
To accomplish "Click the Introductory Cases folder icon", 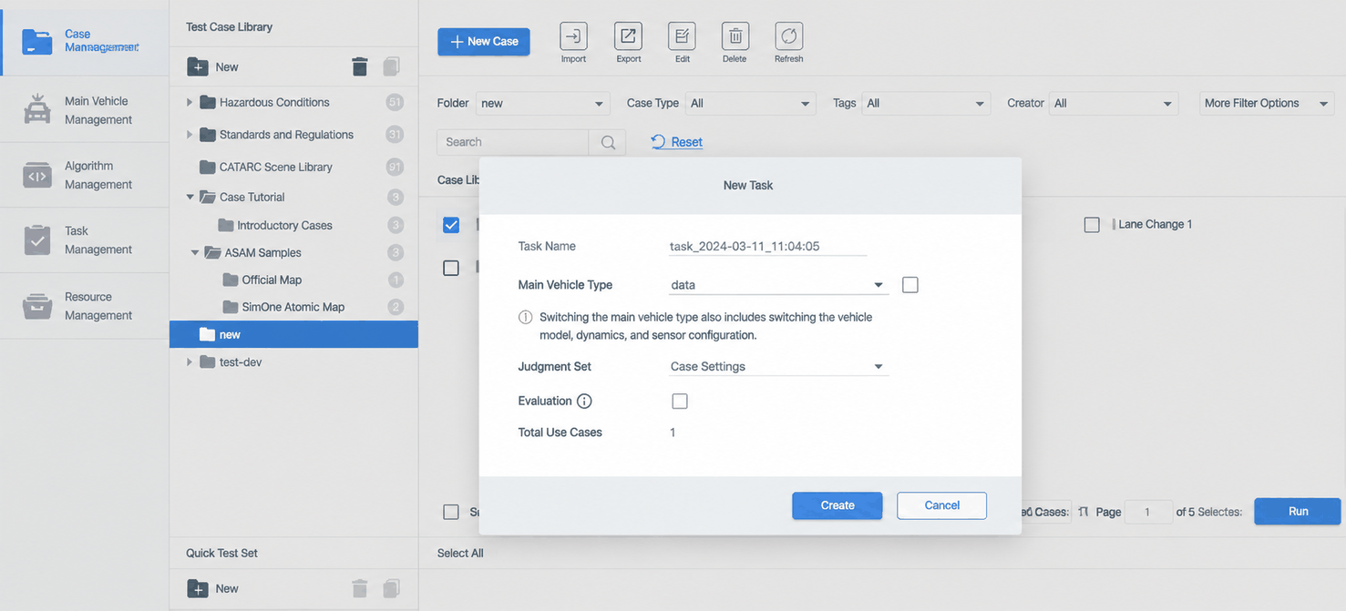I will coord(226,225).
